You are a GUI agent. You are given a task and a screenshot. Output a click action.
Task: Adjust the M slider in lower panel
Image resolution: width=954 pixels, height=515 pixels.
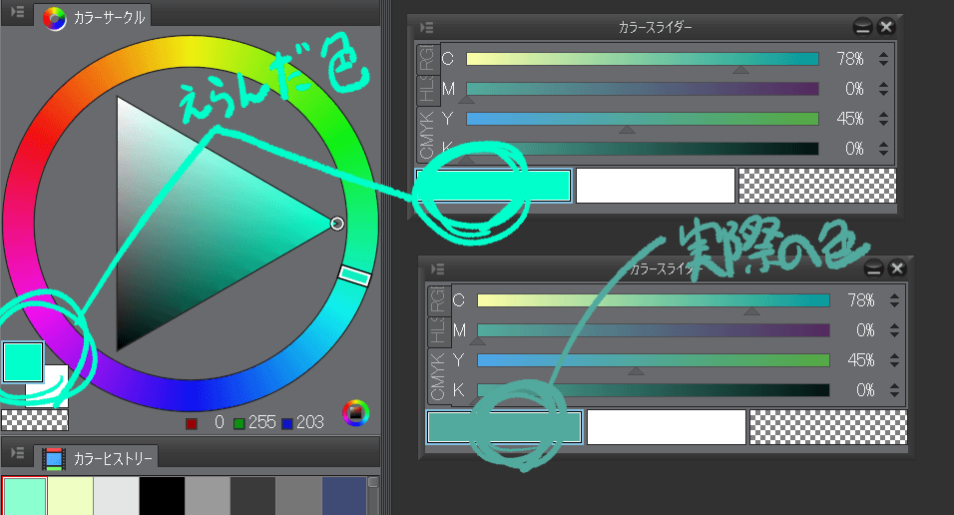(x=654, y=330)
